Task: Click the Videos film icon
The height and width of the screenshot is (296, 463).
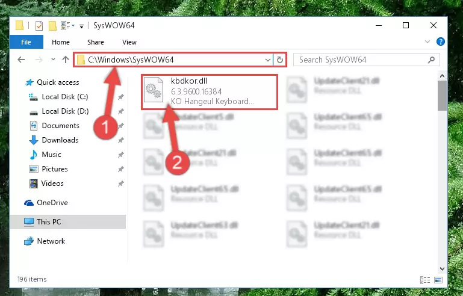Action: point(34,183)
